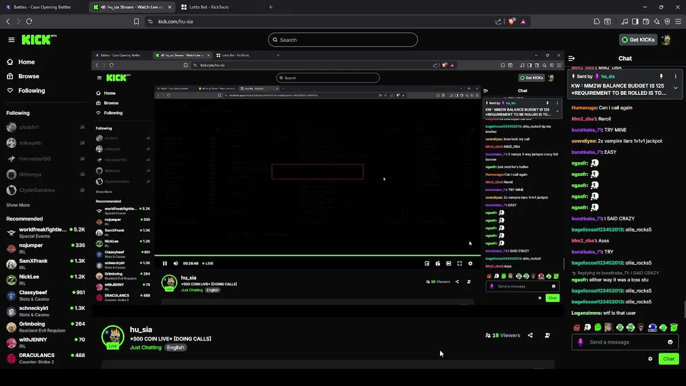Screen dimensions: 686x386
Task: Click the green Chat send button
Action: pos(668,359)
